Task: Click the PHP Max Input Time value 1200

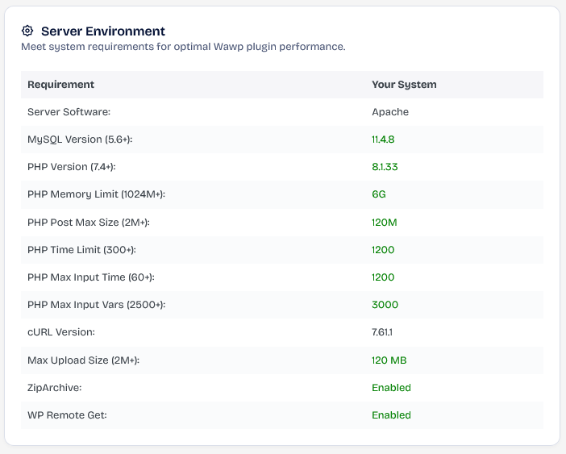Action: [383, 277]
